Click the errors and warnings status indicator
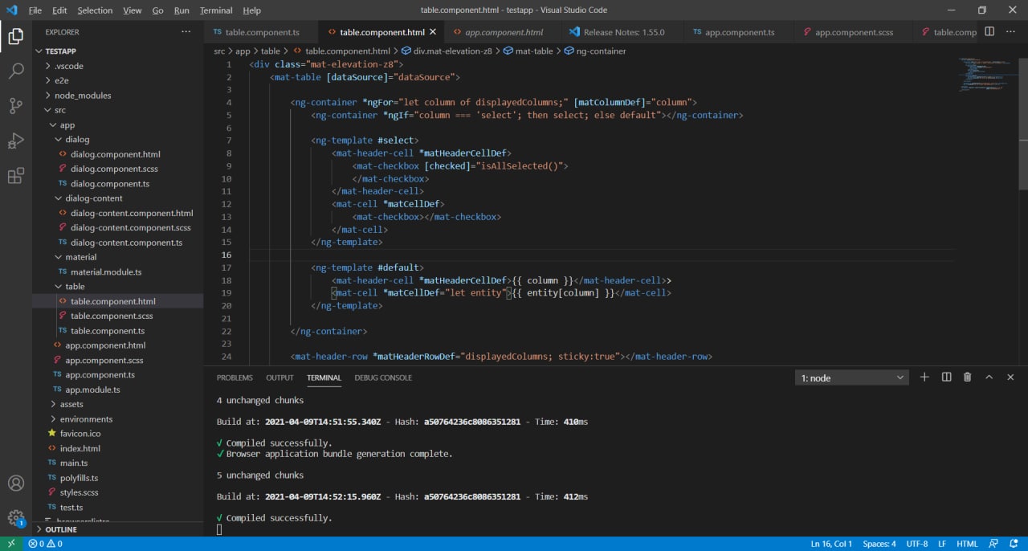 click(45, 544)
